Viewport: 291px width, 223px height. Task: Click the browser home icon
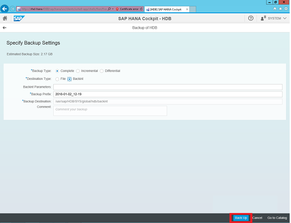pyautogui.click(x=275, y=9)
